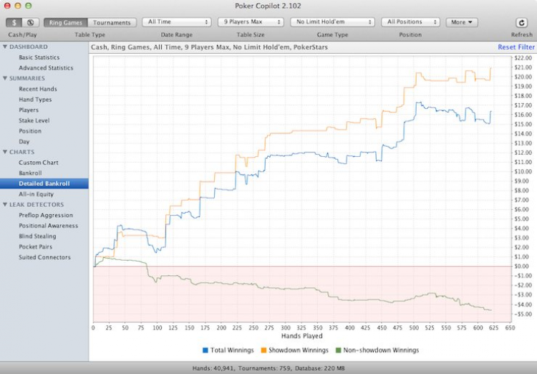This screenshot has width=537, height=374.
Task: Open the 9 Players Max dropdown
Action: pos(250,22)
